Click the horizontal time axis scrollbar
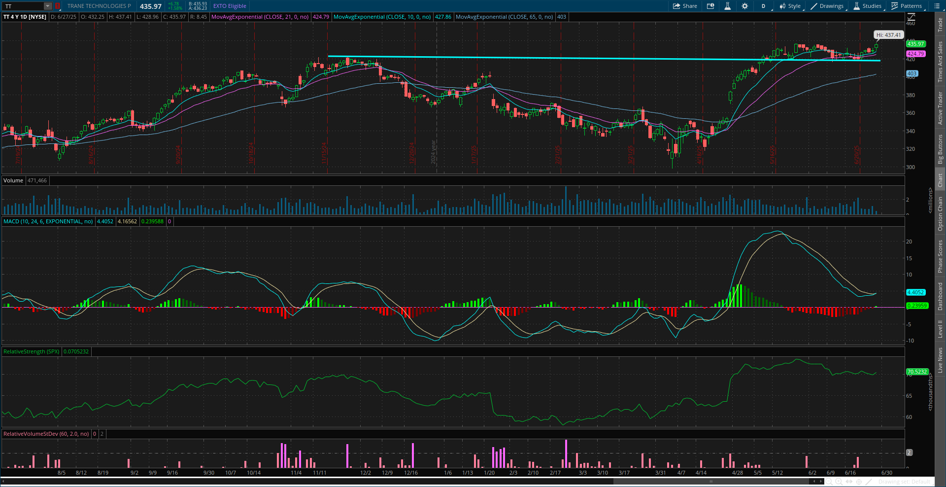Image resolution: width=946 pixels, height=487 pixels. point(711,481)
